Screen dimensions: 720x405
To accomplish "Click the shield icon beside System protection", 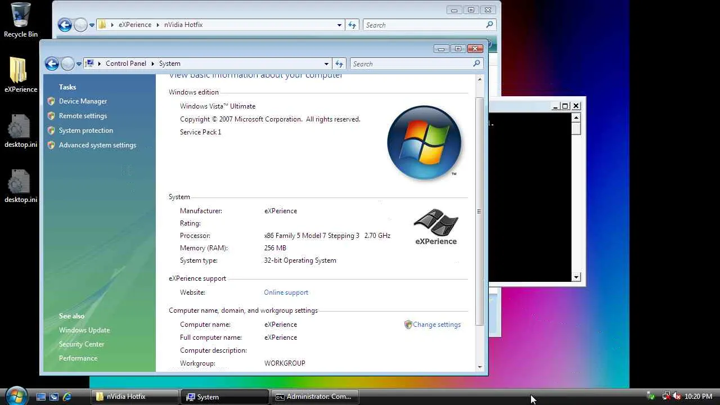I will 51,130.
